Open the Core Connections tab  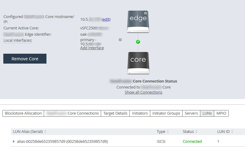pyautogui.click(x=72, y=113)
